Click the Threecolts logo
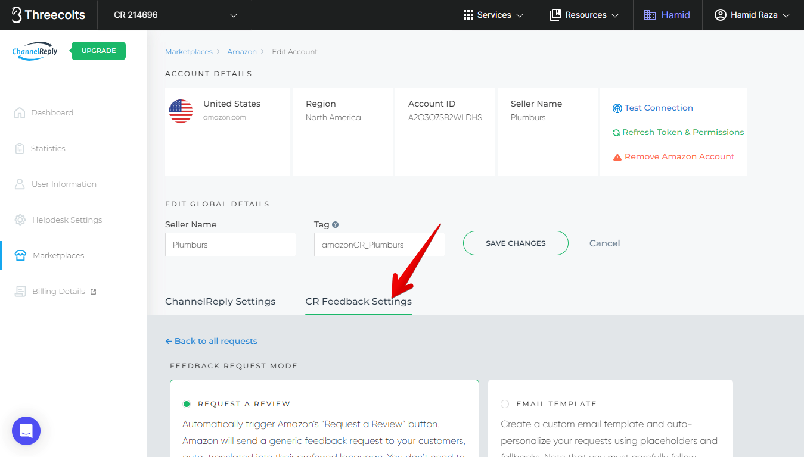The width and height of the screenshot is (804, 457). coord(48,15)
